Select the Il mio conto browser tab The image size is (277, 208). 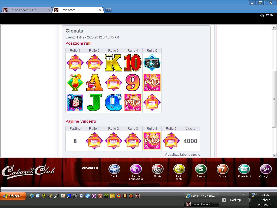click(x=78, y=10)
